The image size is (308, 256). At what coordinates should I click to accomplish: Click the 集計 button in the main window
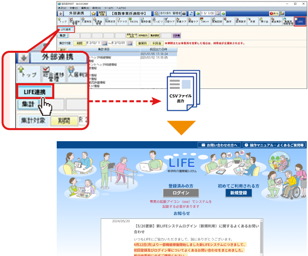click(63, 36)
